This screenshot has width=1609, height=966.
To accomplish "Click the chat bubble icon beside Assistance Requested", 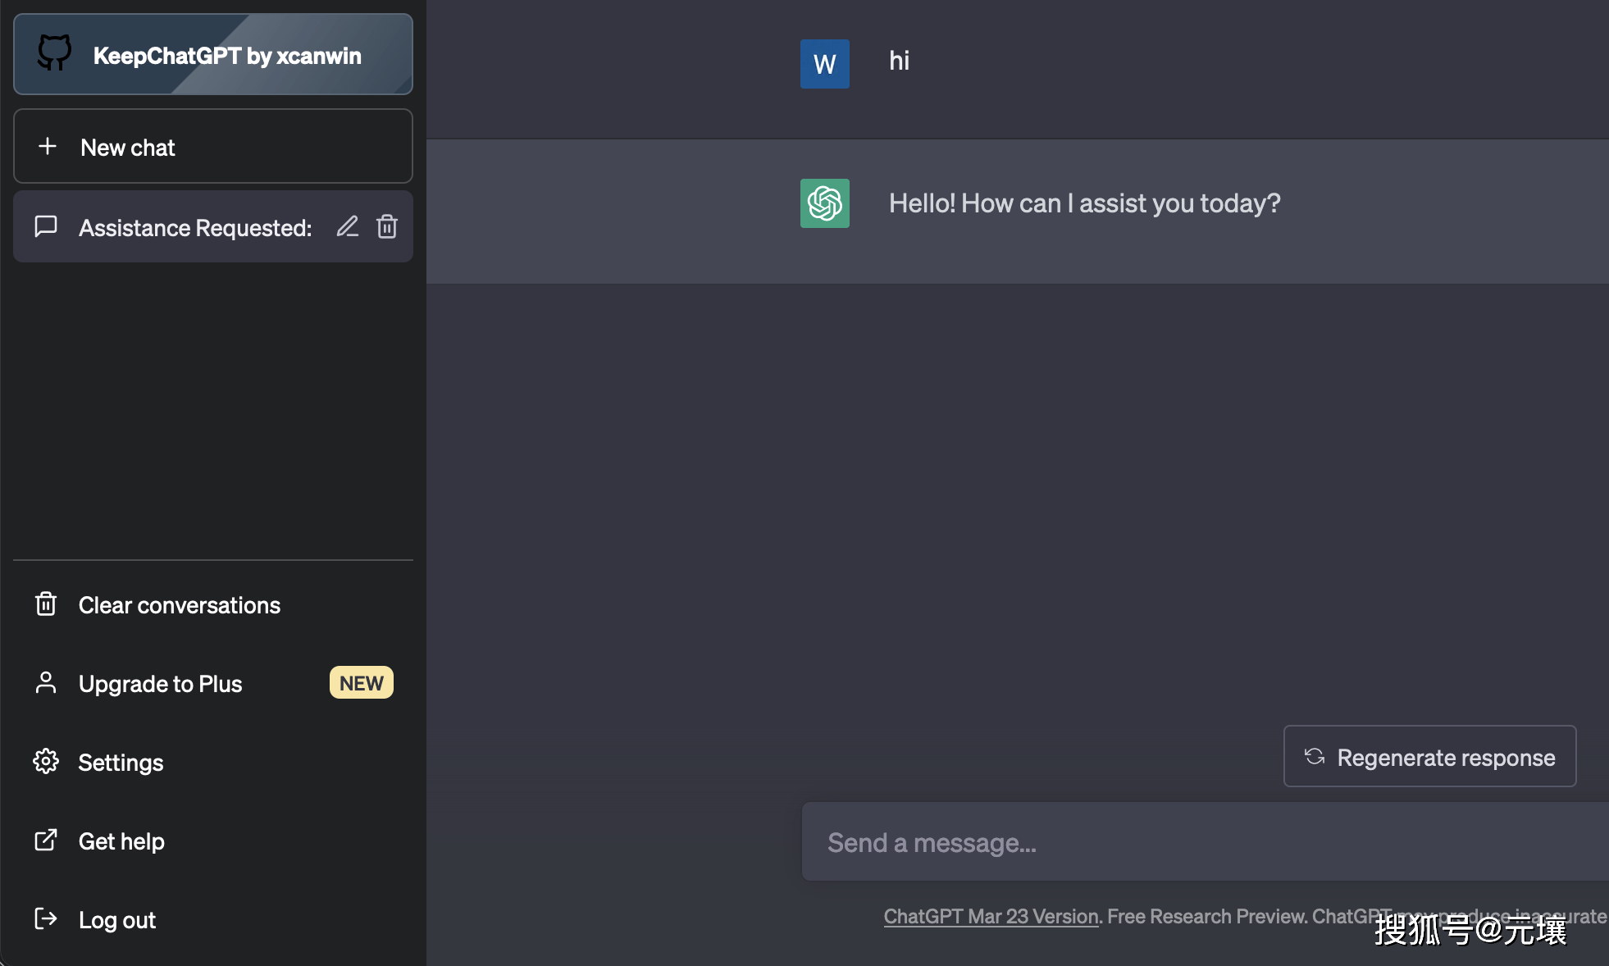I will (x=46, y=226).
